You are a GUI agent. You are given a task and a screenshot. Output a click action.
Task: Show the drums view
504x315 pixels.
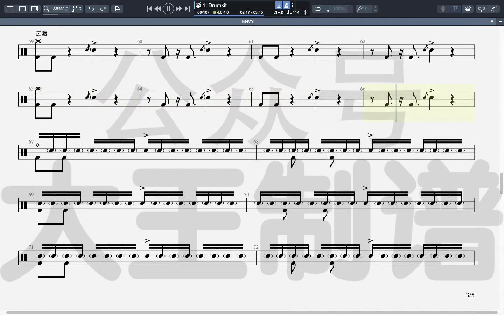click(x=468, y=9)
